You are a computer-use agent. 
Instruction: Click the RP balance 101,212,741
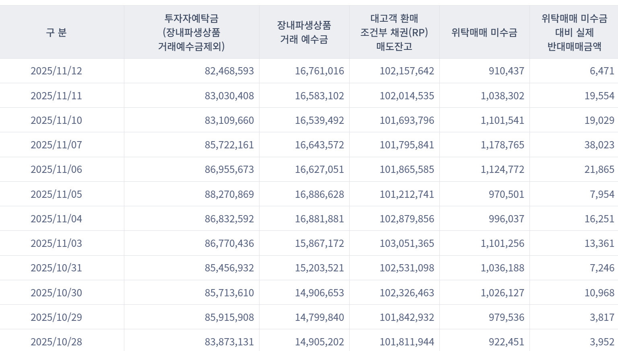(x=407, y=194)
